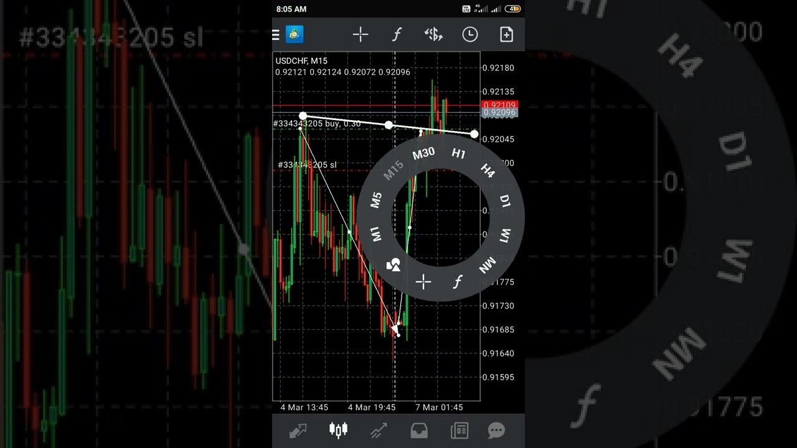The width and height of the screenshot is (797, 448).
Task: Tap the MetaTrader app logo icon
Action: [x=295, y=35]
